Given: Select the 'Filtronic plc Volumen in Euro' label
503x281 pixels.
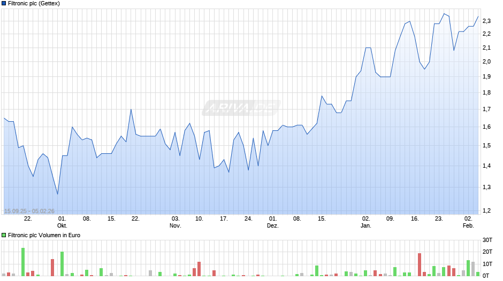Looking at the screenshot, I should [x=44, y=235].
